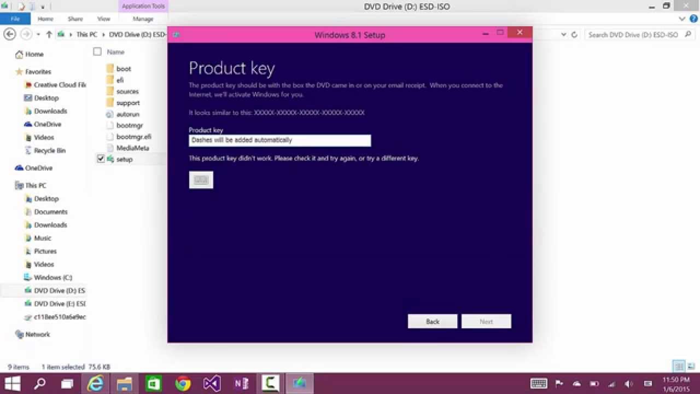
Task: Switch to details view icon in status bar
Action: (679, 366)
